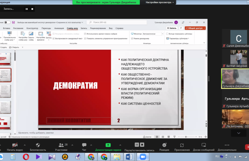The width and height of the screenshot is (249, 161).
Task: Click the PowerPoint zoom slider in status bar
Action: [x=186, y=137]
